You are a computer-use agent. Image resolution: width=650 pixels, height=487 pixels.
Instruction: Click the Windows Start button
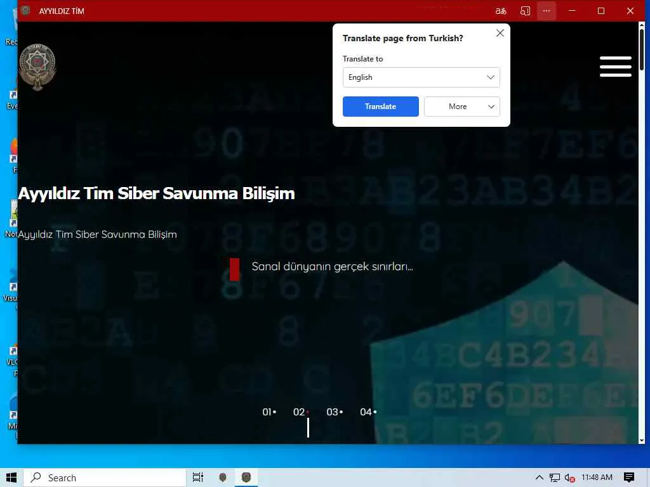click(11, 477)
